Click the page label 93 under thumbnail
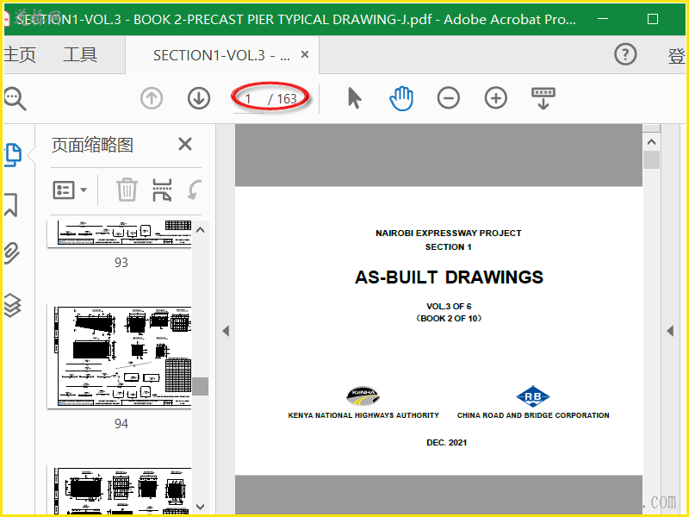Screen dimensions: 689x517 121,263
